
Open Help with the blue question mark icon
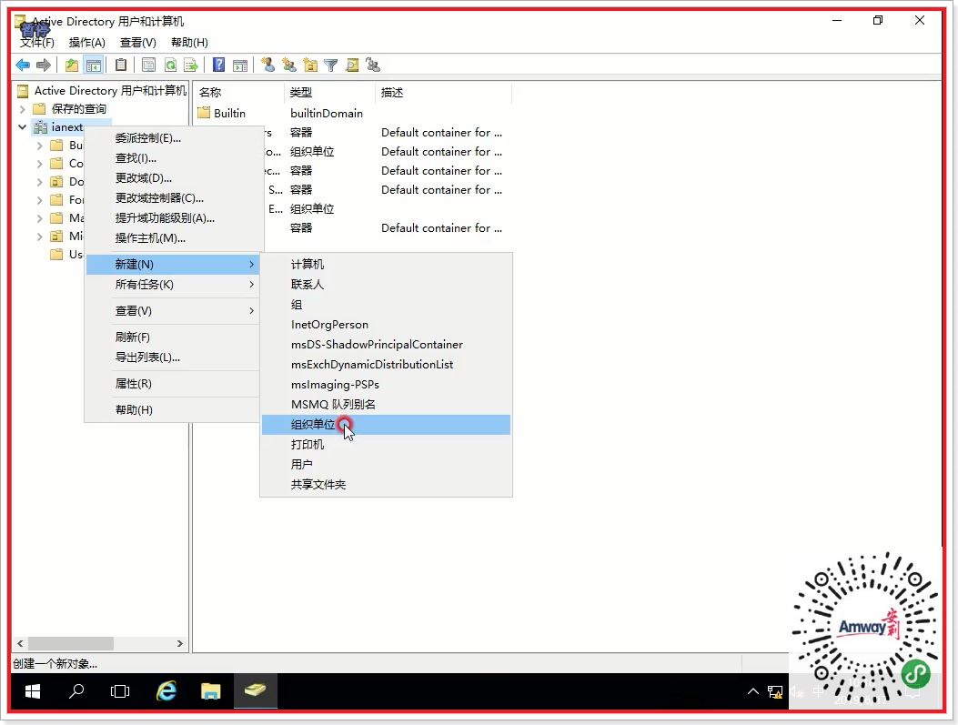pyautogui.click(x=218, y=65)
